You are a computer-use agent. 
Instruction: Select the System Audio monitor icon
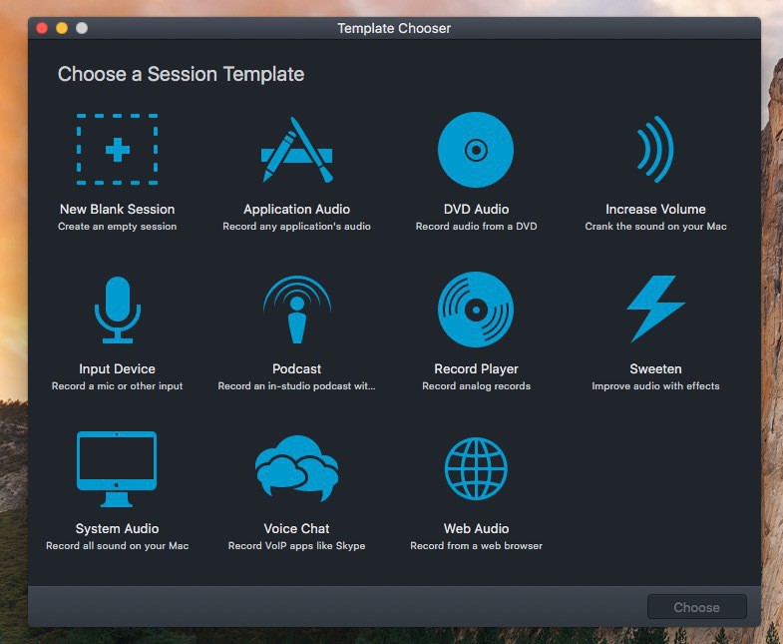click(x=117, y=469)
